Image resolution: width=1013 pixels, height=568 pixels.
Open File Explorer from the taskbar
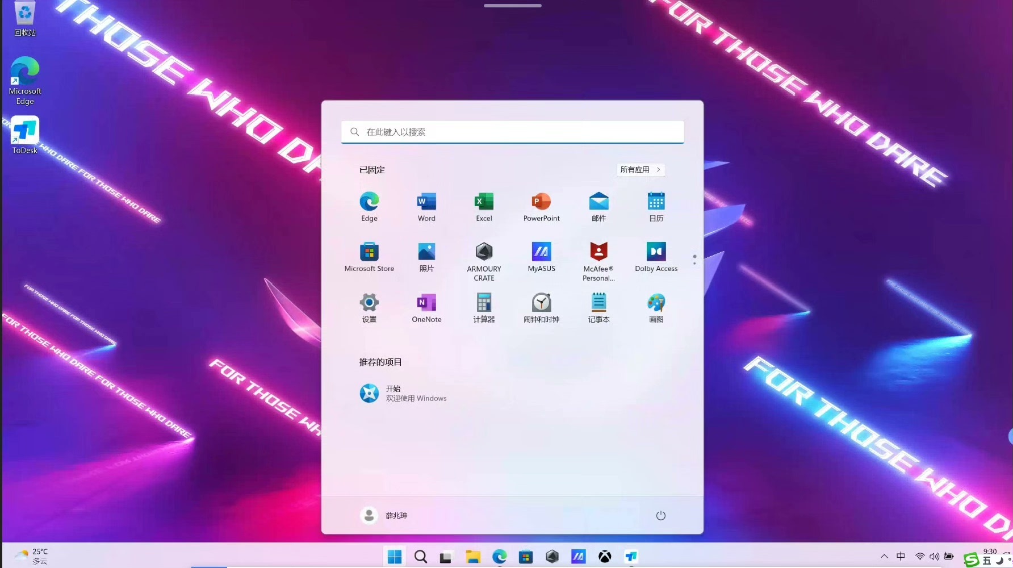tap(473, 557)
